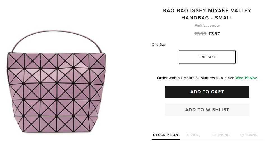Show the Shipping tab
The height and width of the screenshot is (147, 269).
[x=221, y=135]
